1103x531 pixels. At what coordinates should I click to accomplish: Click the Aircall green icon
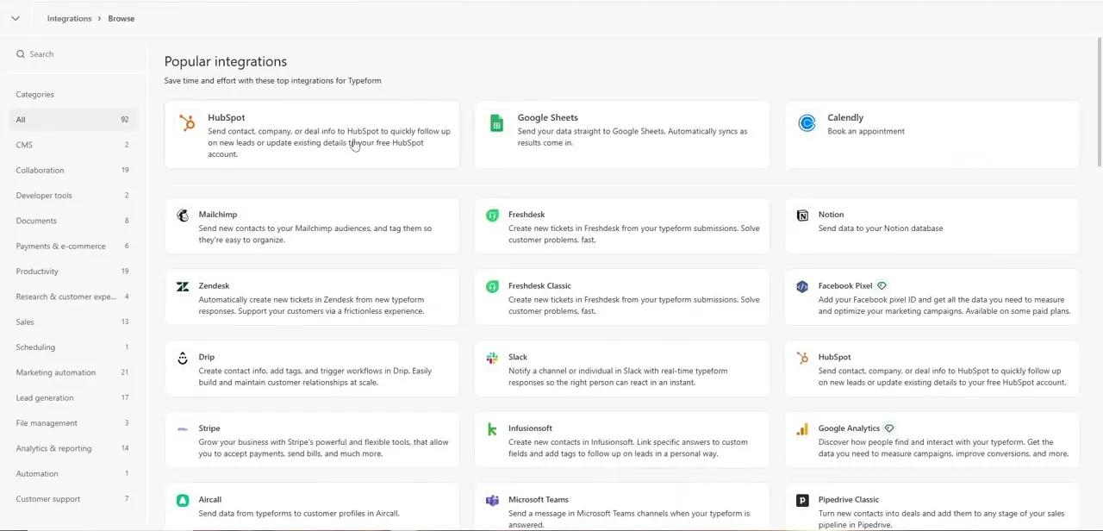click(x=183, y=500)
